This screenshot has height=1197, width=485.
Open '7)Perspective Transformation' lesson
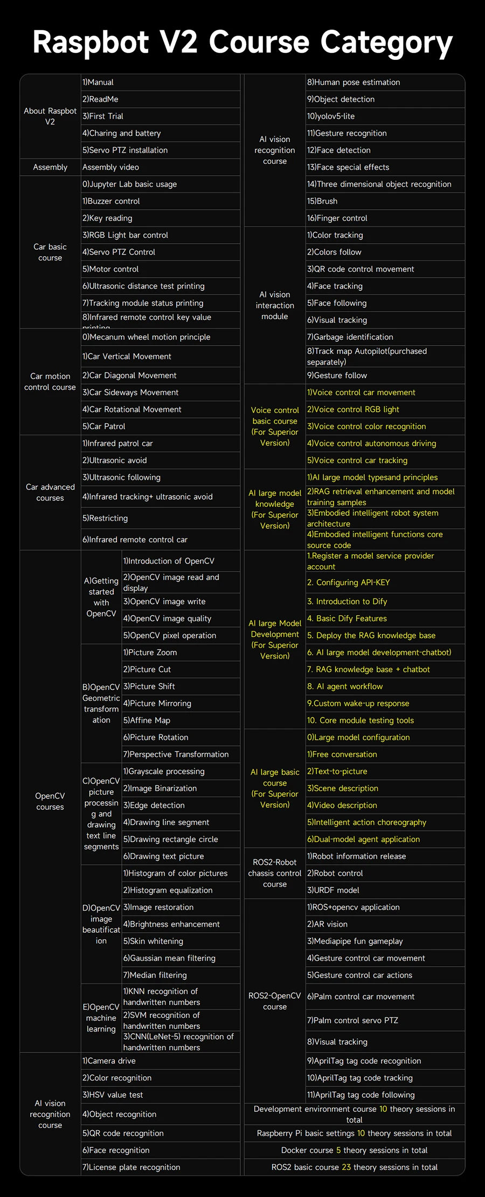click(x=176, y=754)
